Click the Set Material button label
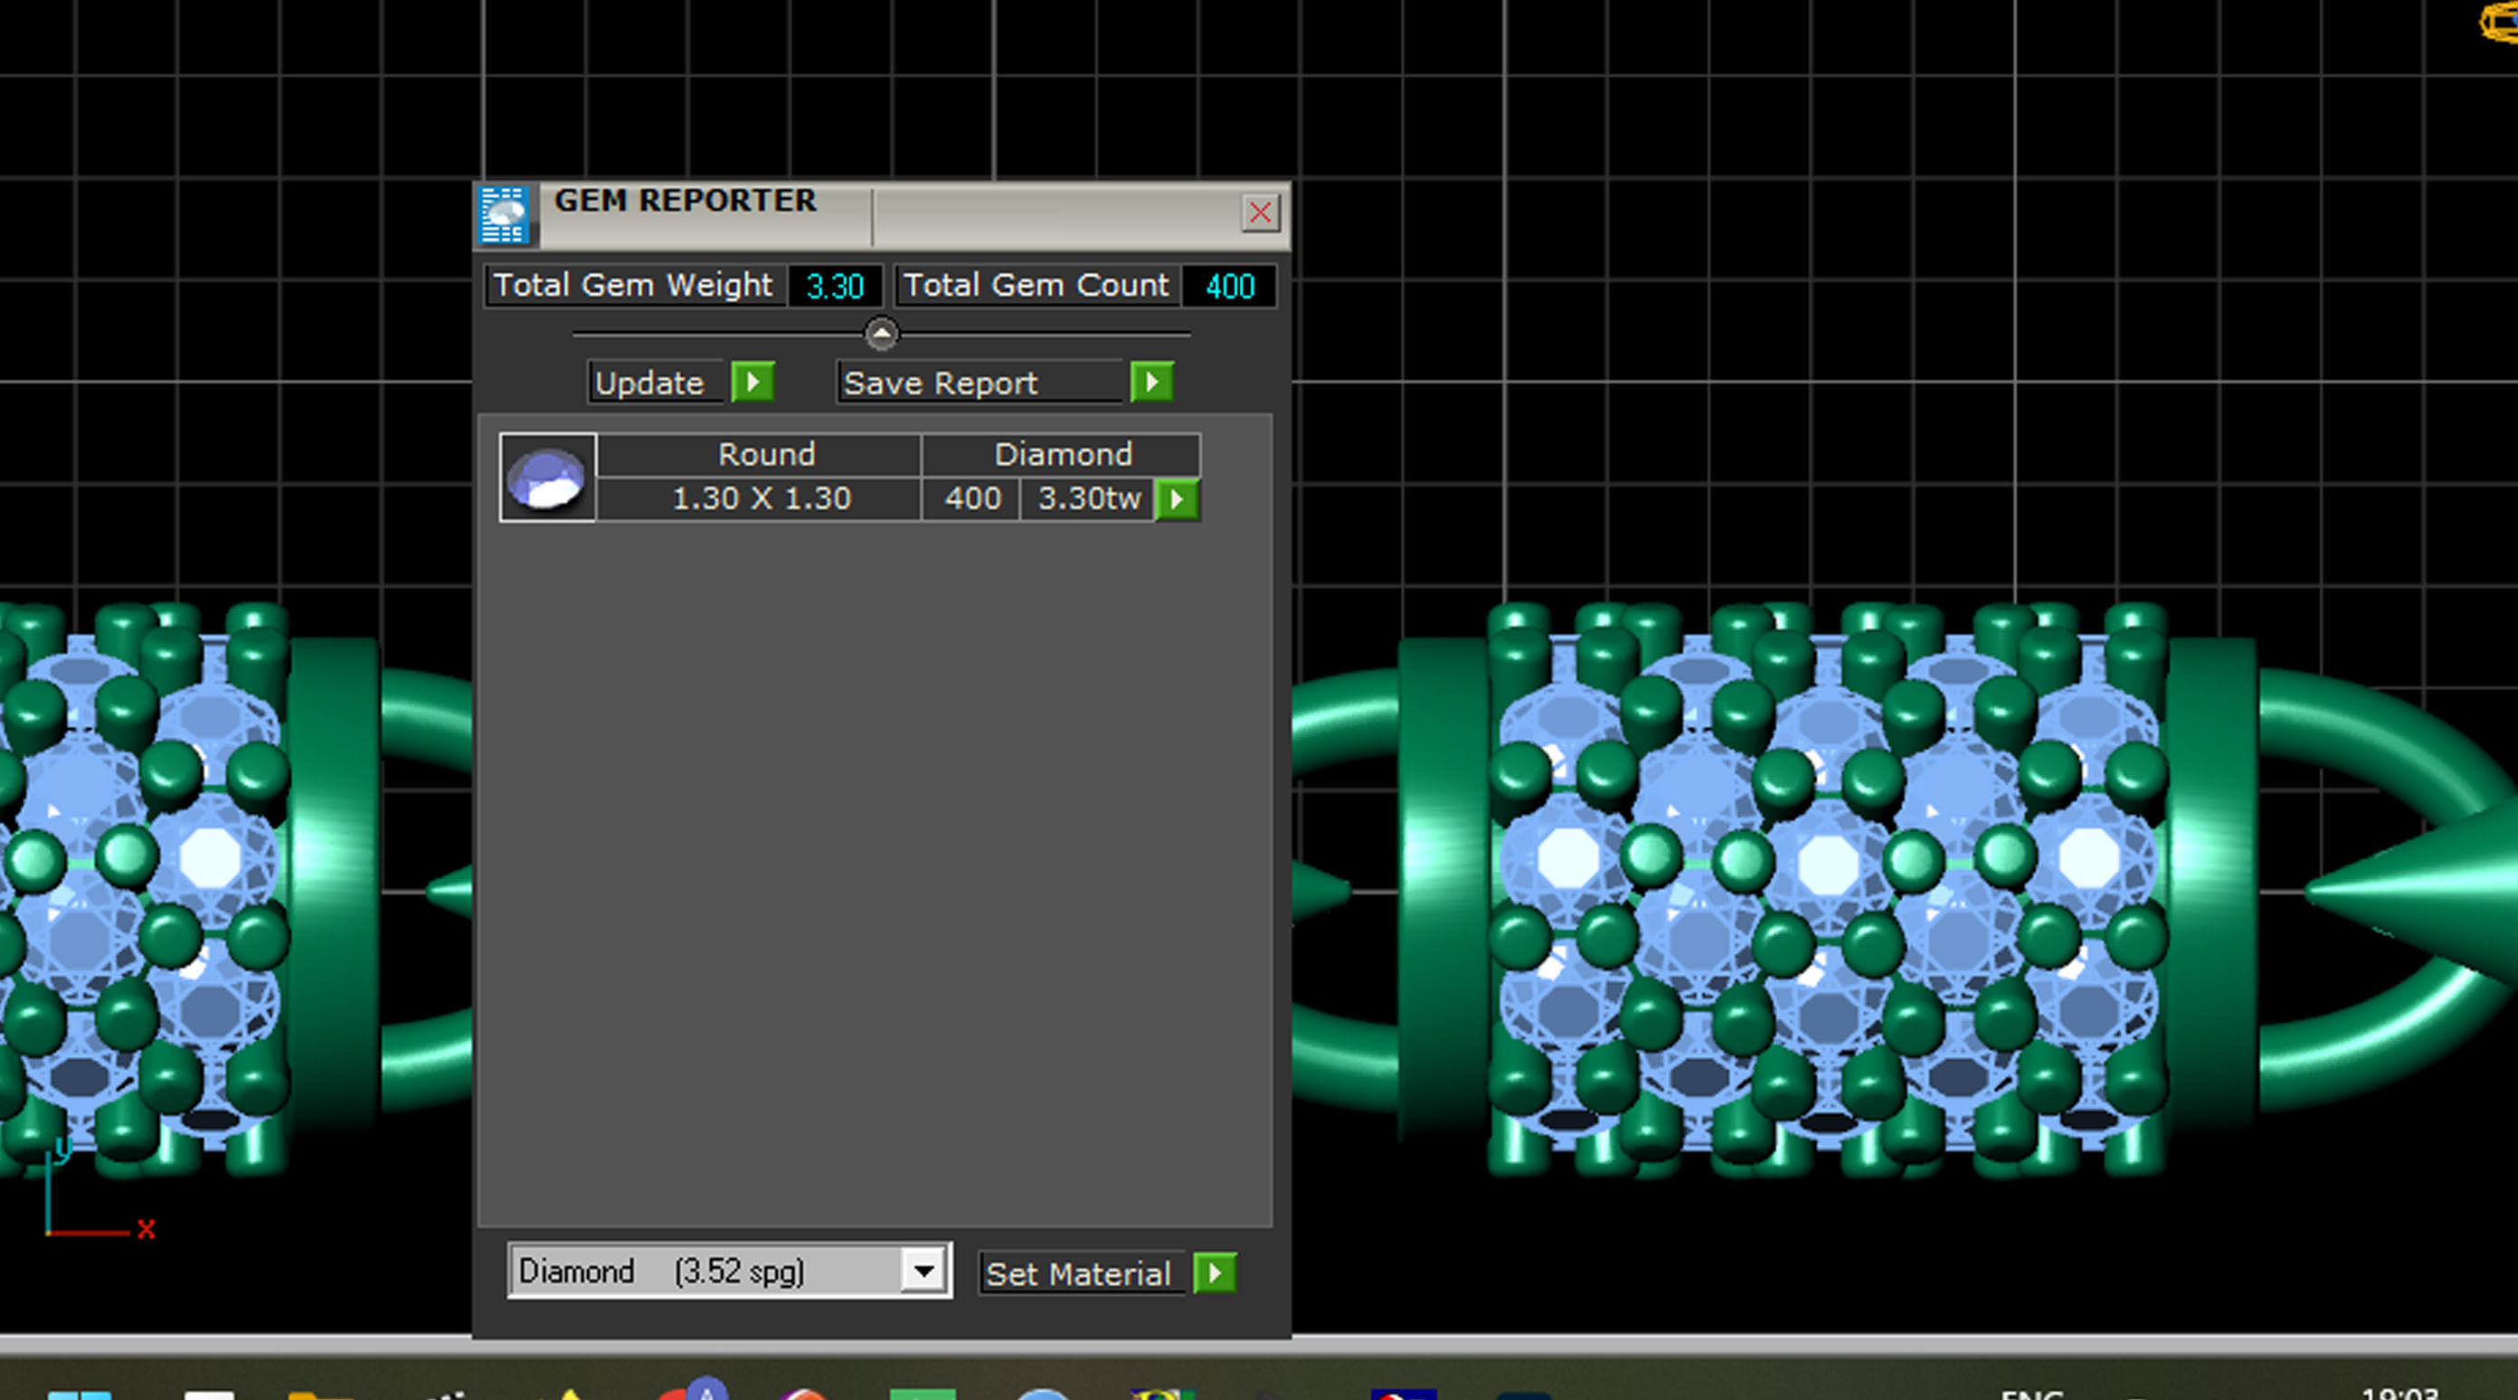The image size is (2518, 1400). [1080, 1272]
